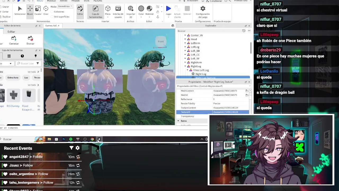Collapse the Thicc Left Leg node

click(x=188, y=70)
